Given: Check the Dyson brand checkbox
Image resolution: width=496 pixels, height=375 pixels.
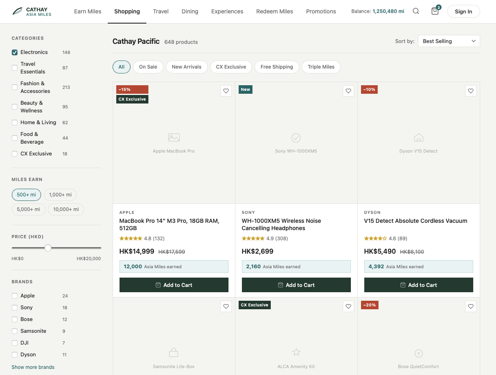Looking at the screenshot, I should click(x=15, y=355).
